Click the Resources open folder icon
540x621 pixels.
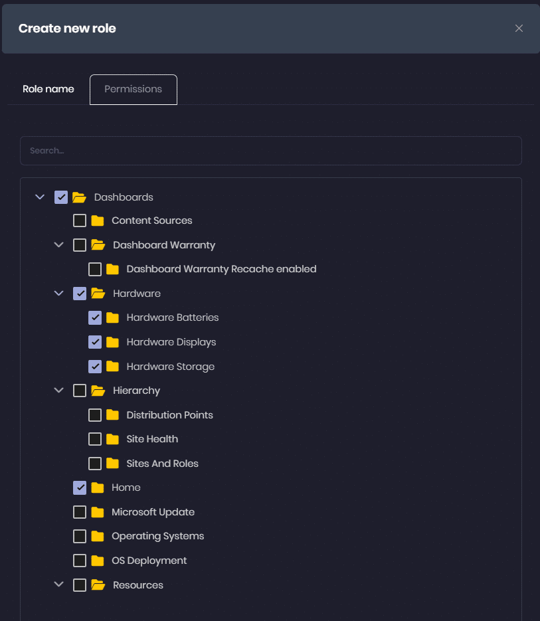click(98, 585)
